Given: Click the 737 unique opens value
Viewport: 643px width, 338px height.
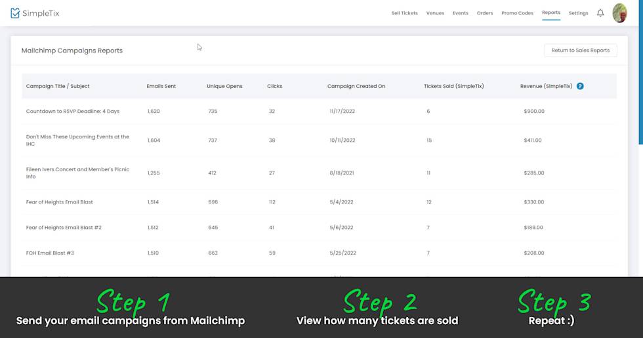Looking at the screenshot, I should [213, 140].
